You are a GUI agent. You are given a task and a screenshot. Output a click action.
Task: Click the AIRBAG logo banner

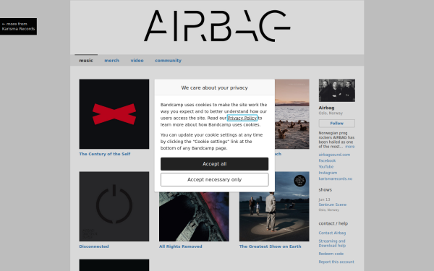[x=217, y=26]
